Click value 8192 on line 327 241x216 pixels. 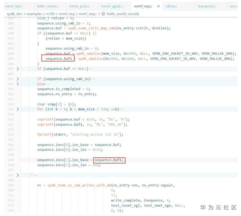tap(97, 150)
